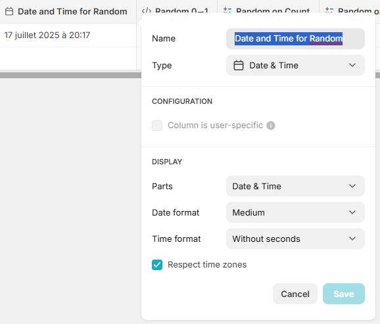Click the Random on Count column icon
The width and height of the screenshot is (380, 324).
[x=227, y=11]
